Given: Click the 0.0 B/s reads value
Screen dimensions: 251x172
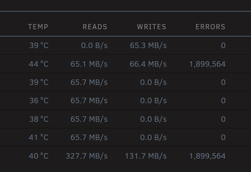Looking at the screenshot, I should tap(94, 45).
